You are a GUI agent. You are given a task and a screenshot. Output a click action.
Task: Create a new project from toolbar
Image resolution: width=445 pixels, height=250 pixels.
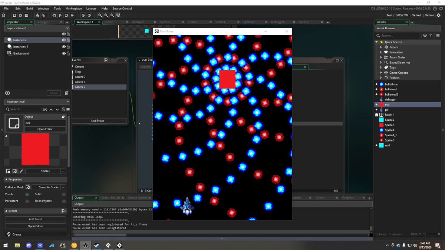[14, 16]
